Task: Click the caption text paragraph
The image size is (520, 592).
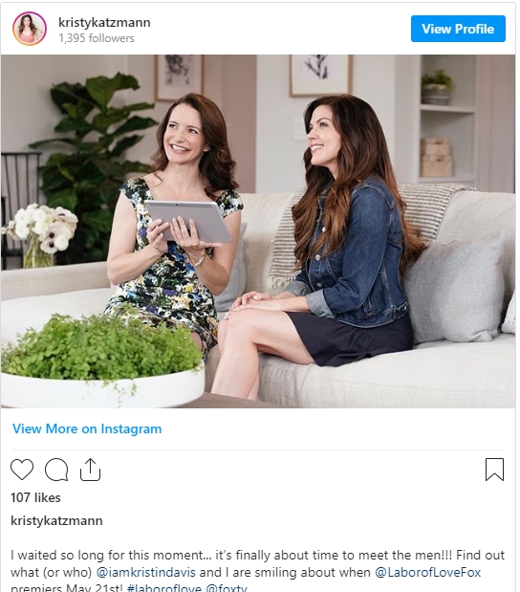Action: pyautogui.click(x=257, y=572)
